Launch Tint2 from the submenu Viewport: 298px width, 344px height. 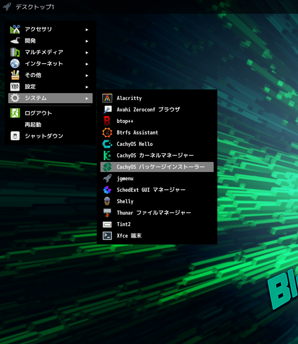[x=157, y=224]
